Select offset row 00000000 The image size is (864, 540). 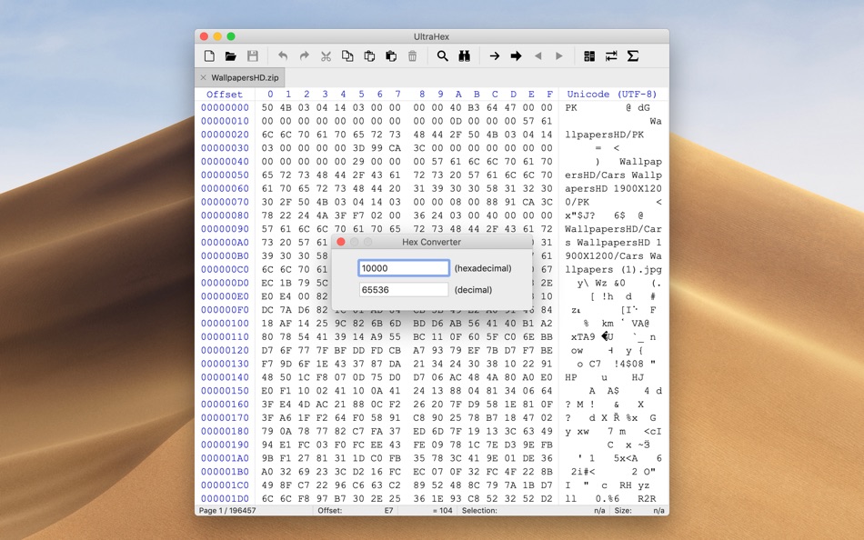(x=225, y=108)
